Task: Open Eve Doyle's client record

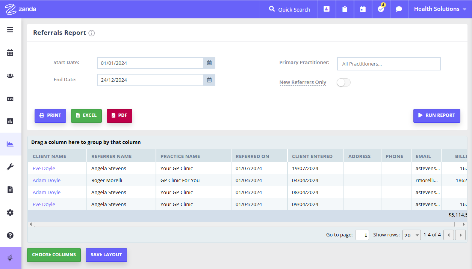Action: 44,168
